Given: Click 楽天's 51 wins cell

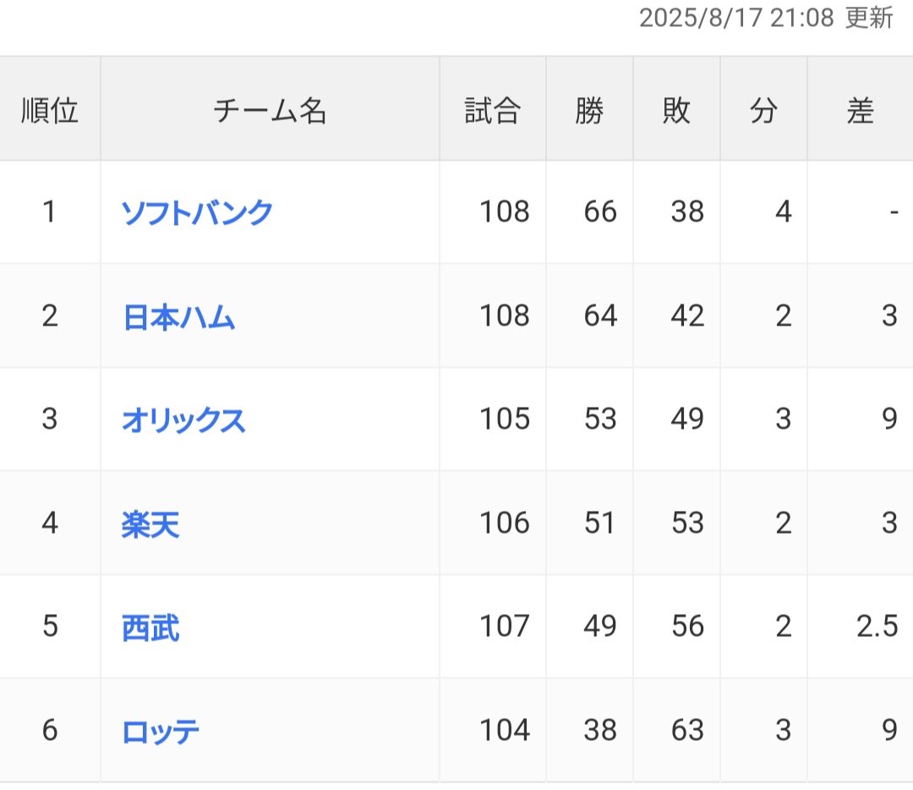Looking at the screenshot, I should (599, 524).
